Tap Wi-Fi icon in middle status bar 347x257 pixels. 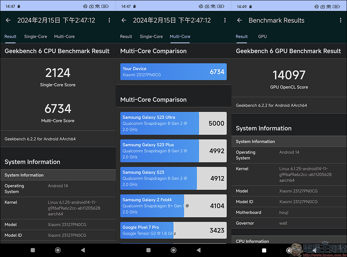click(x=213, y=6)
